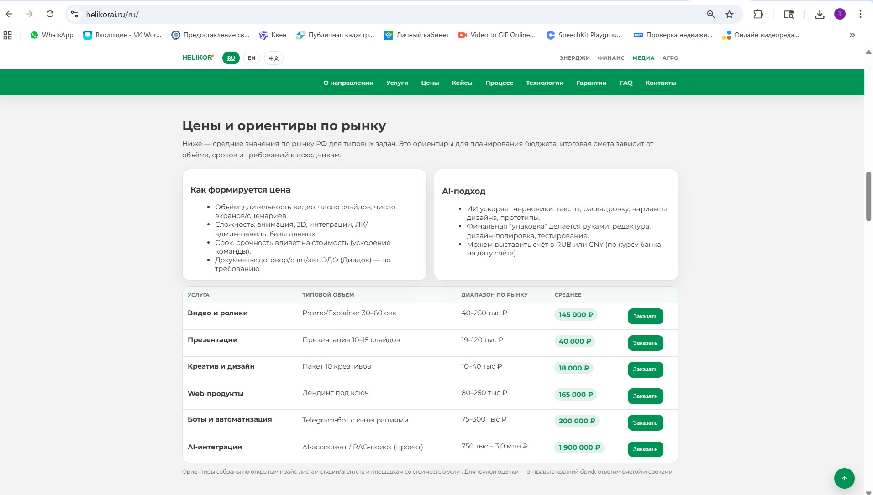
Task: Click the scrollbar up arrow
Action: coord(868,52)
